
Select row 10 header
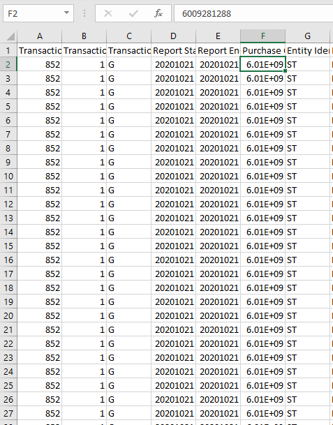[8, 176]
